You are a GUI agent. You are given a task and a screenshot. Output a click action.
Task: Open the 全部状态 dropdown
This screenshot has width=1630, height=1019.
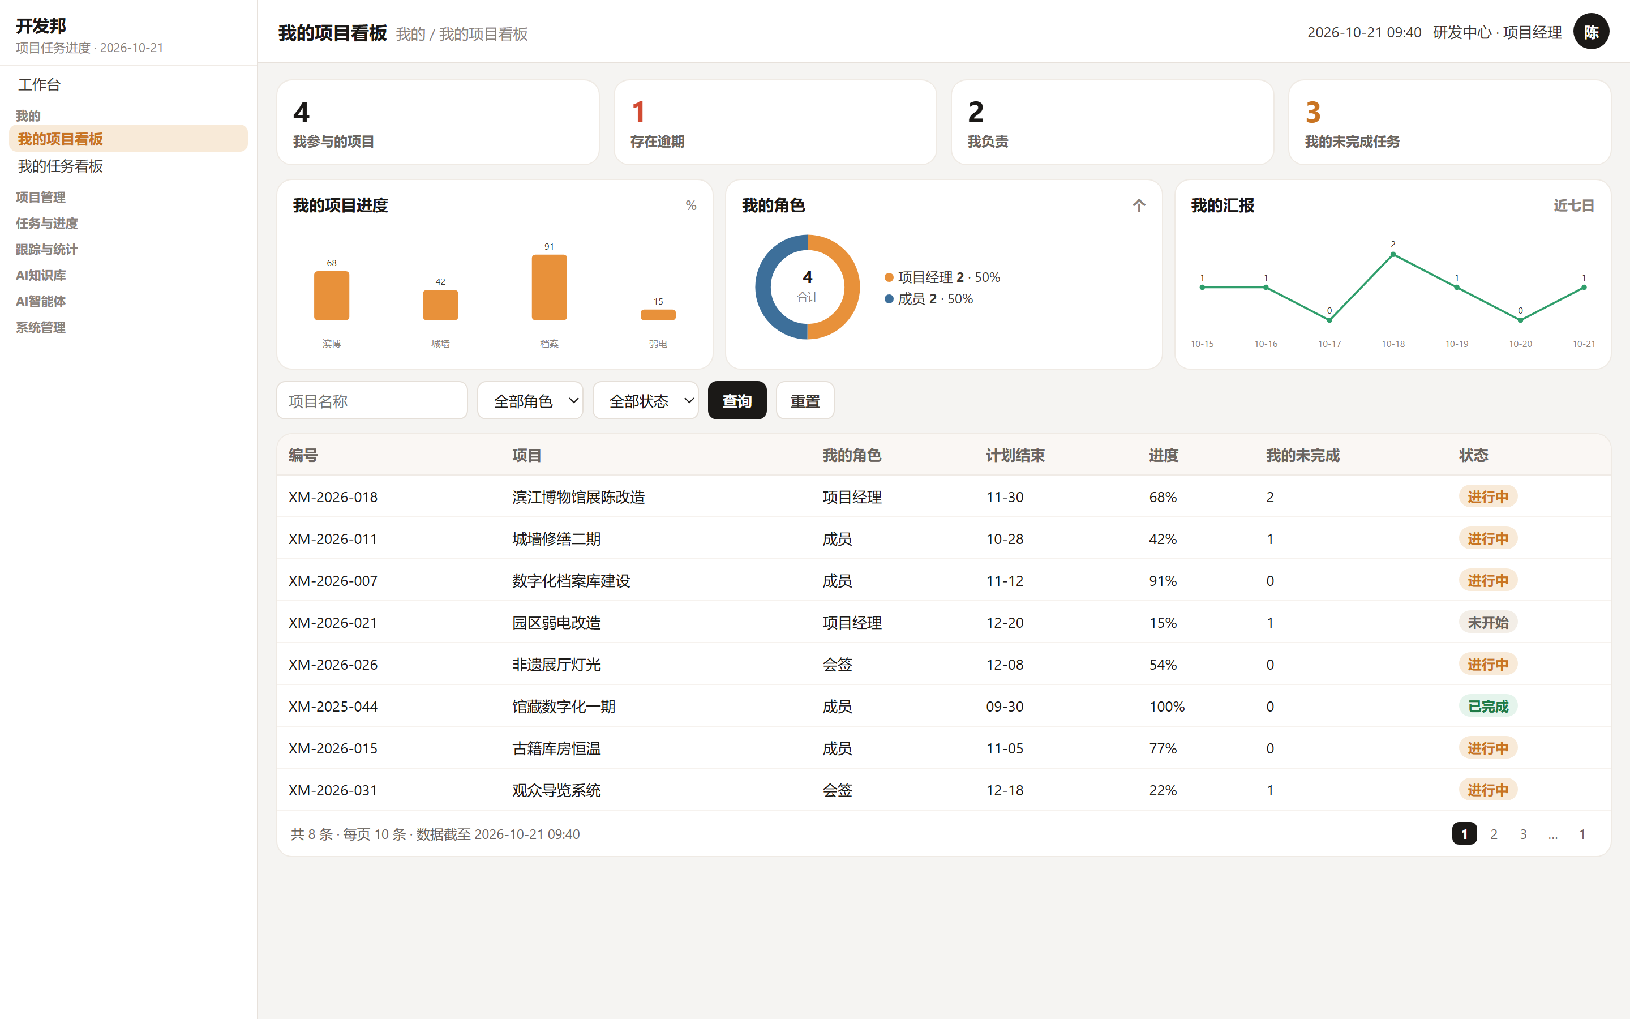[645, 401]
